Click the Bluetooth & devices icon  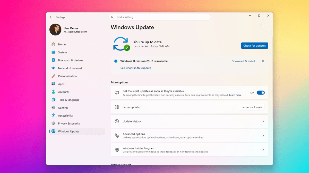pyautogui.click(x=53, y=60)
